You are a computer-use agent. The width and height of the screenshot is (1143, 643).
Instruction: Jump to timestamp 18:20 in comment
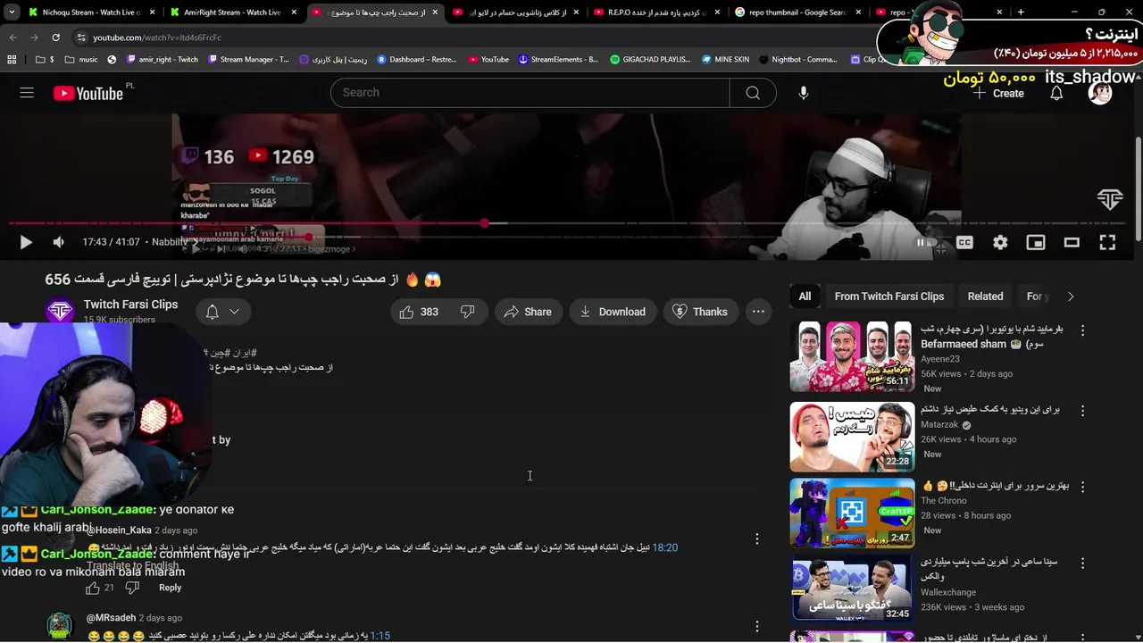665,547
